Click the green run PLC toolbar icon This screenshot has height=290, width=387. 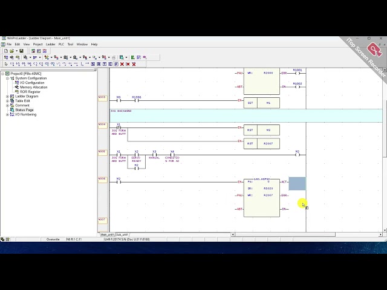click(133, 57)
